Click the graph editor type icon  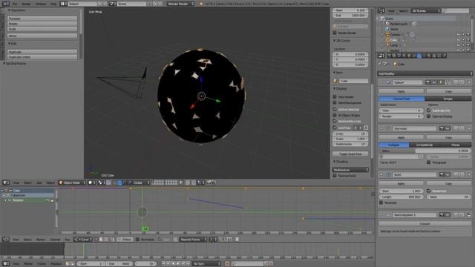5,240
